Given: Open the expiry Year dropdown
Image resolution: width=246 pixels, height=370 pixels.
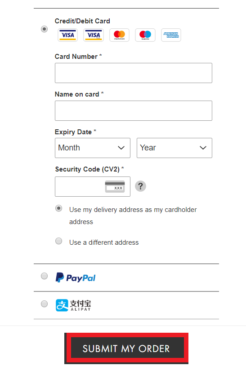Looking at the screenshot, I should (174, 148).
